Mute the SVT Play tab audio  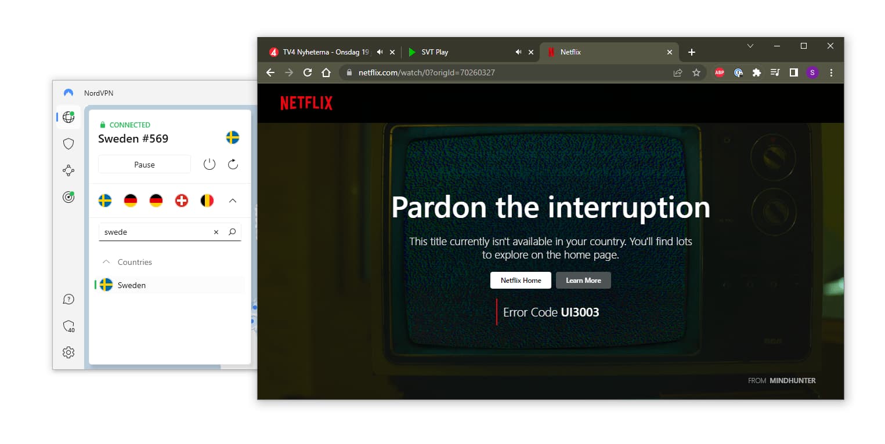[x=518, y=52]
